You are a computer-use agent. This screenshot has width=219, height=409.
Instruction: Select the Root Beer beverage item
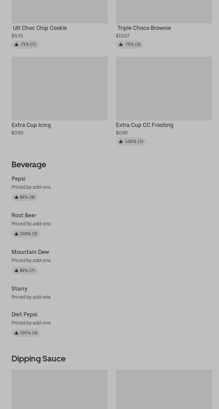[24, 215]
